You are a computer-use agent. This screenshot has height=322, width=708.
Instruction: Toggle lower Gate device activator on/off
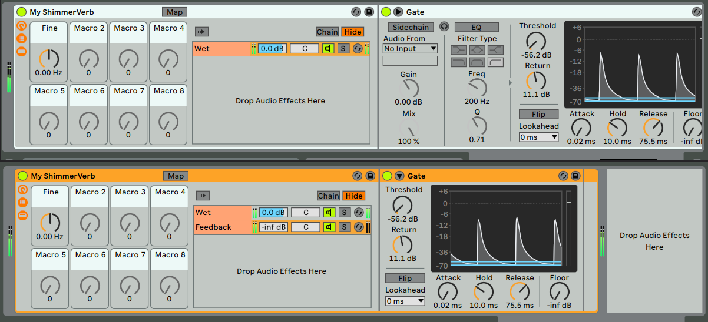pos(387,176)
